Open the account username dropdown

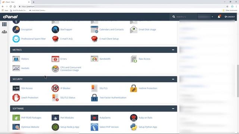[205, 17]
